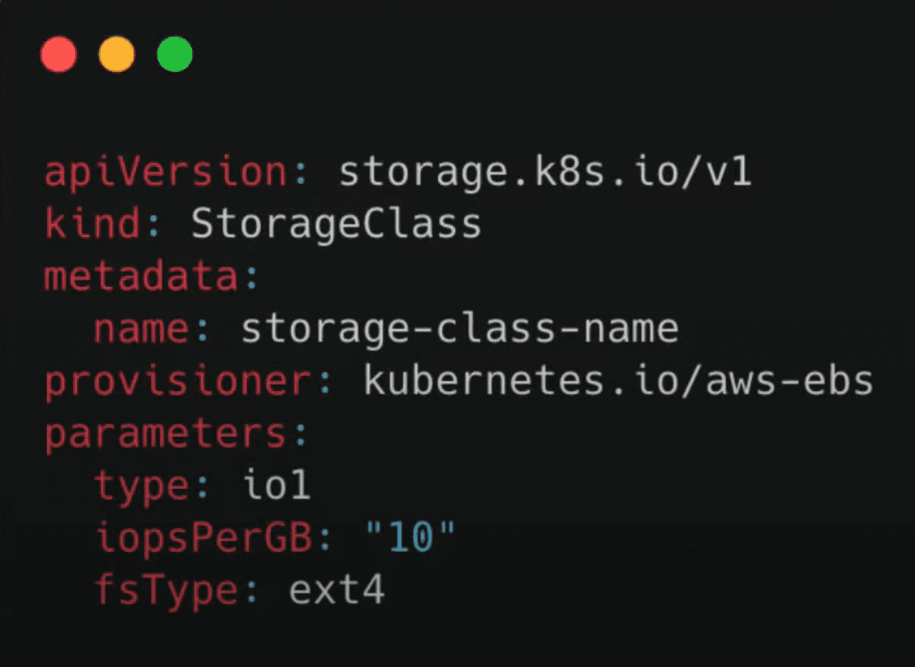Click the green maximize dot
The width and height of the screenshot is (915, 667).
click(x=174, y=54)
